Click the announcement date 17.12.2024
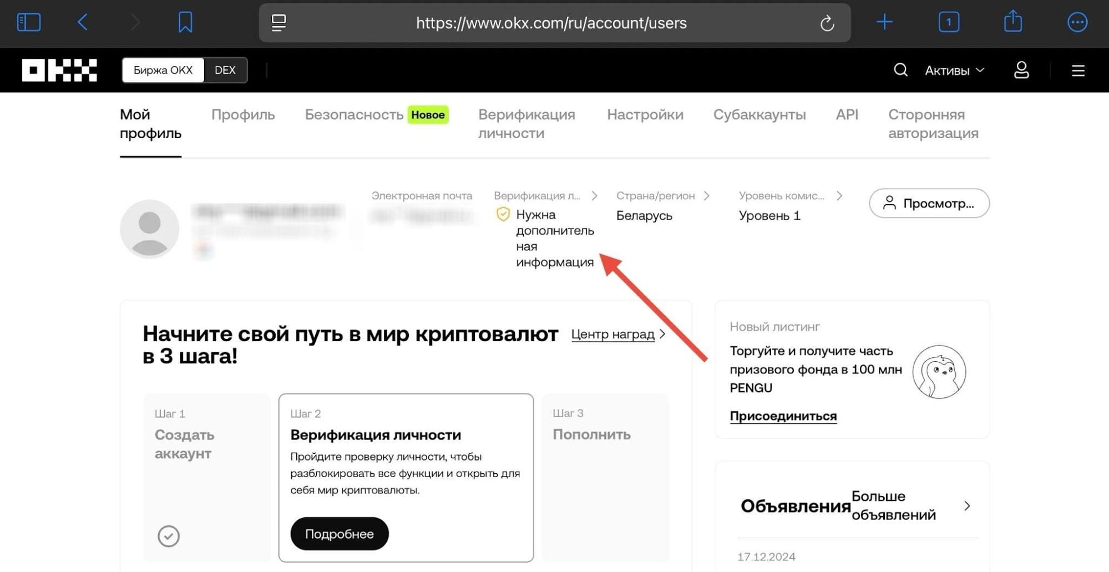Viewport: 1109px width, 572px height. click(x=766, y=556)
